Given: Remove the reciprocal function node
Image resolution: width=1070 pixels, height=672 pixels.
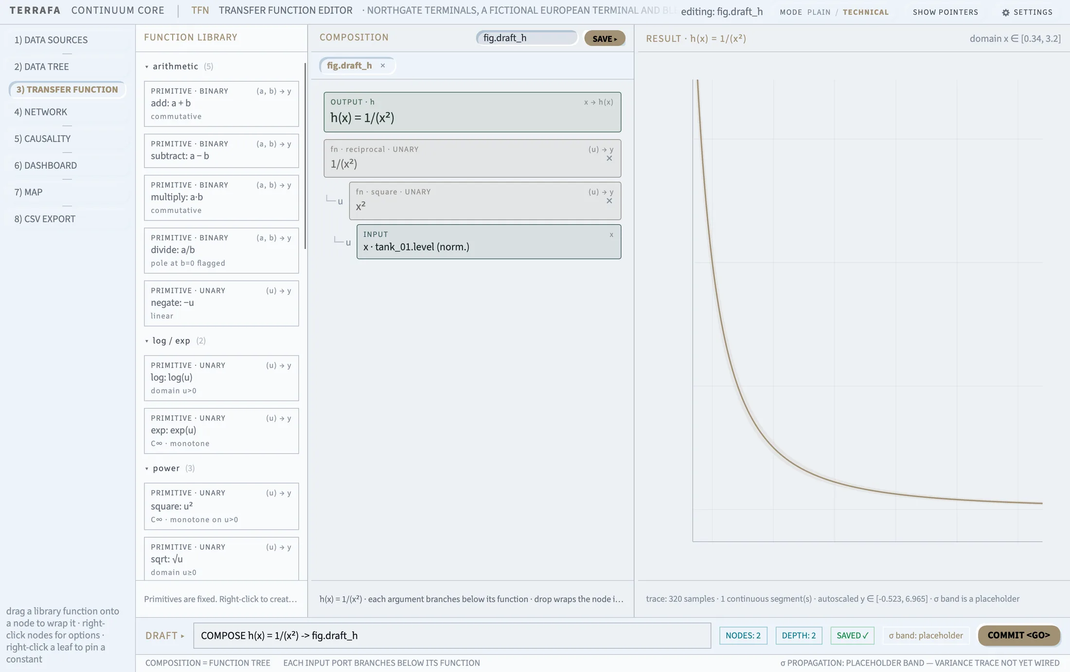Looking at the screenshot, I should coord(609,159).
